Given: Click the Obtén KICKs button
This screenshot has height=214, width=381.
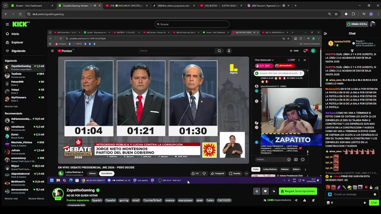Looking at the screenshot, I should (357, 24).
